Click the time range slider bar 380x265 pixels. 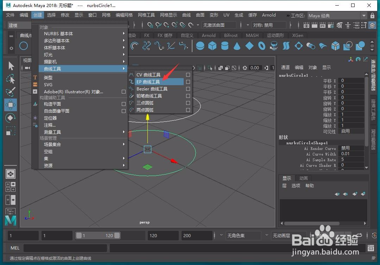click(x=98, y=235)
